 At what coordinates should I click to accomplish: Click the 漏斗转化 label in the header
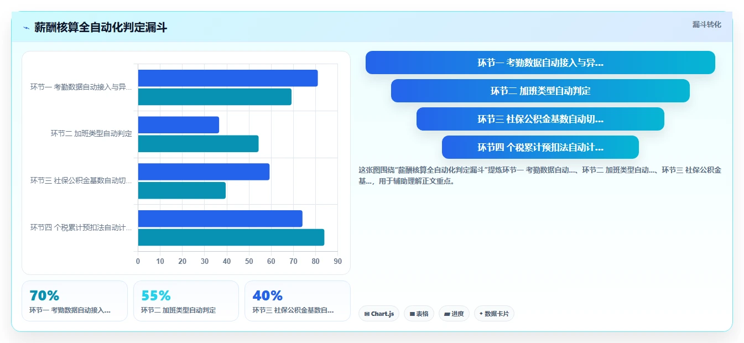click(x=706, y=24)
